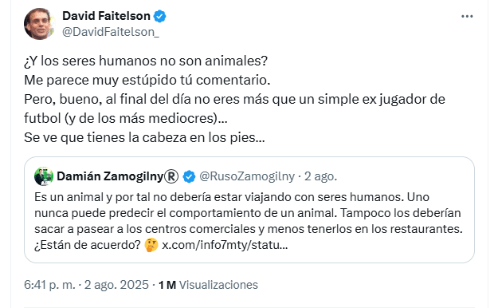Open the x.com/info7mty/statu... link

(225, 245)
